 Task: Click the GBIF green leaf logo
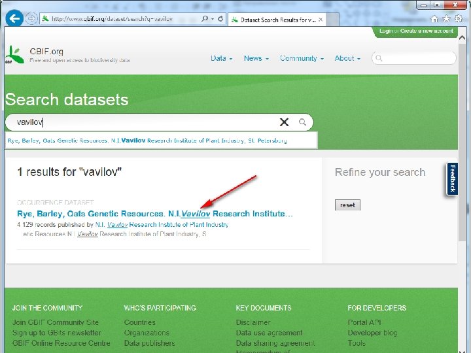(14, 55)
